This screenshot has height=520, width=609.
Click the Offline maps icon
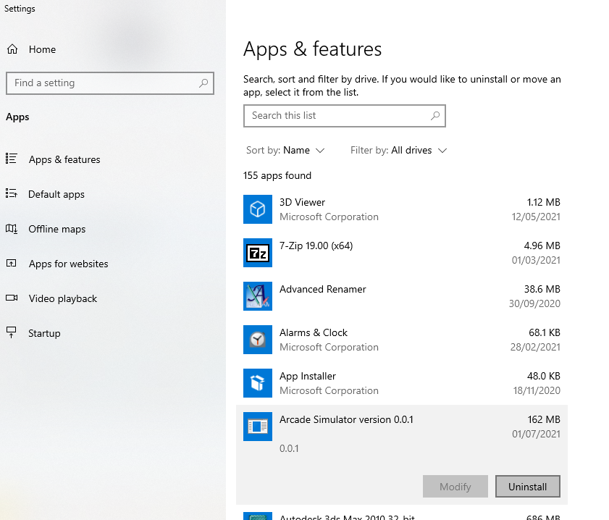tap(12, 228)
